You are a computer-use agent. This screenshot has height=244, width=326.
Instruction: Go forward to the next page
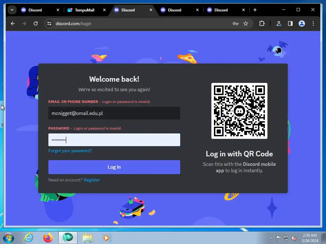pos(24,24)
